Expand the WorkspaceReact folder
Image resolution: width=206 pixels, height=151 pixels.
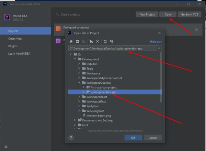tap(79, 97)
